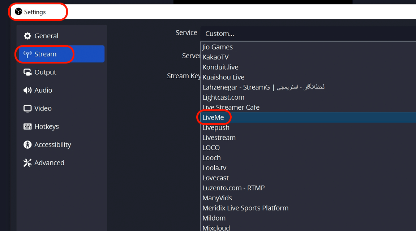The height and width of the screenshot is (231, 416).
Task: Pick Jio Games from the list
Action: (218, 47)
